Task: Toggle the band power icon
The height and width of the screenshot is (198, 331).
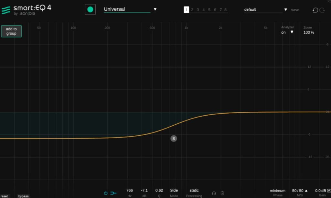Action: coord(105,193)
